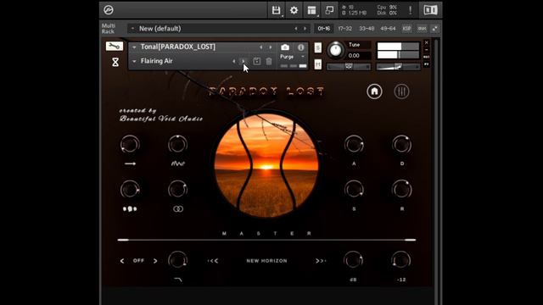Click the volume slider

[x=398, y=66]
